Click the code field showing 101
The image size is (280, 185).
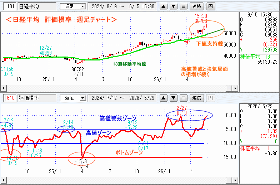click(10, 6)
